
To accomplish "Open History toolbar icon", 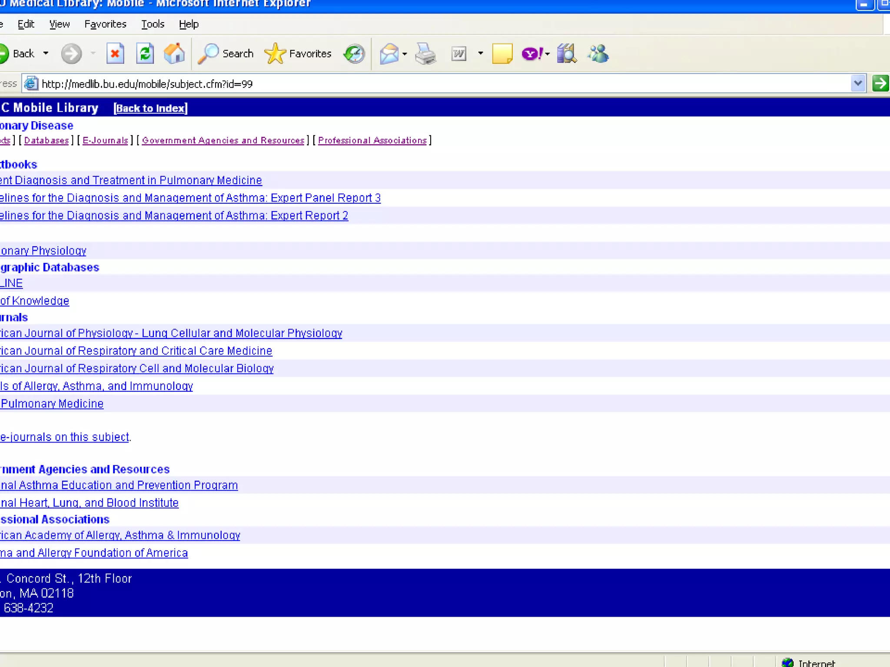I will click(x=354, y=54).
